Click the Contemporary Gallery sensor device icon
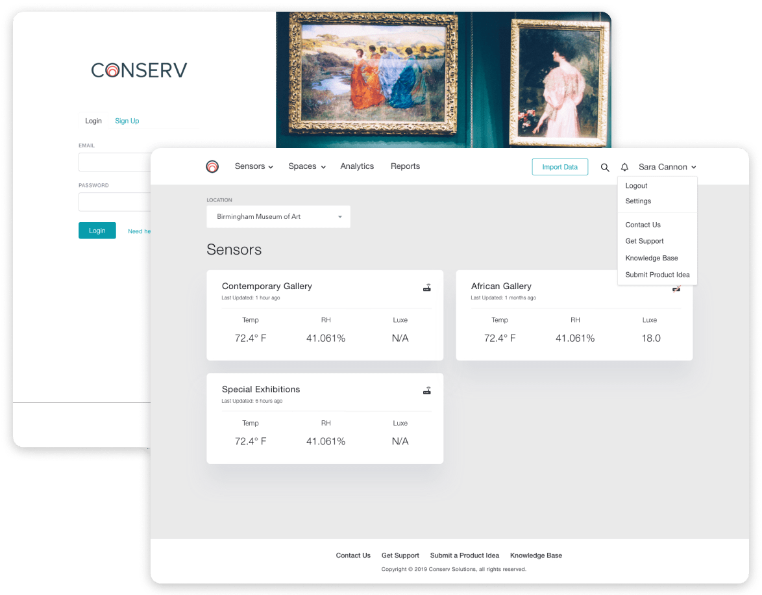The height and width of the screenshot is (595, 762). coord(426,288)
